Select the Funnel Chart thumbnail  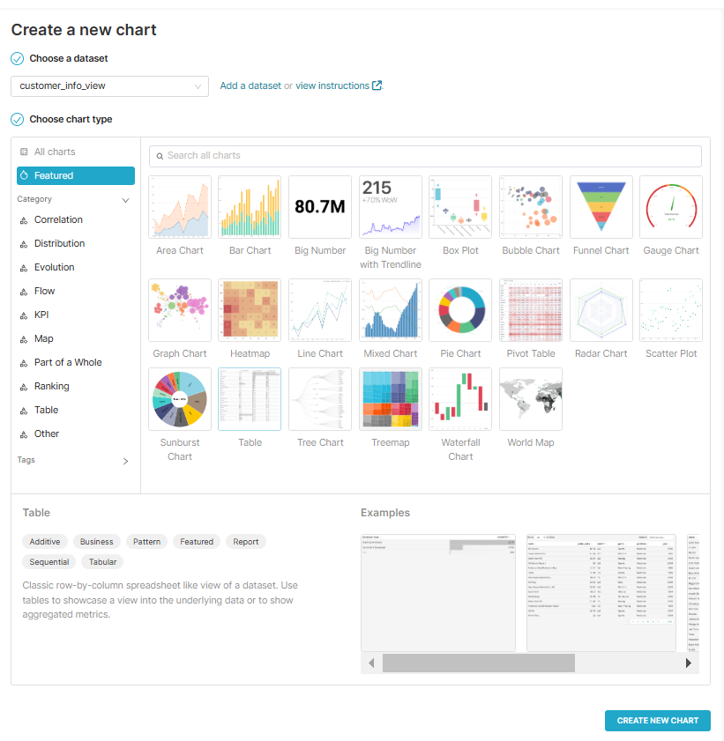601,206
